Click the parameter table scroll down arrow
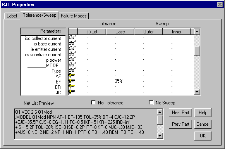 [197, 92]
